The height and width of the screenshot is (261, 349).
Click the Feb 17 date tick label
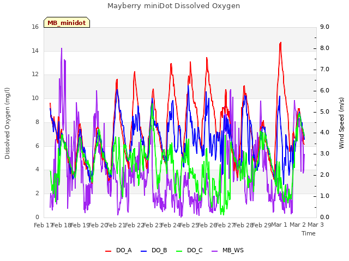pyautogui.click(x=43, y=225)
